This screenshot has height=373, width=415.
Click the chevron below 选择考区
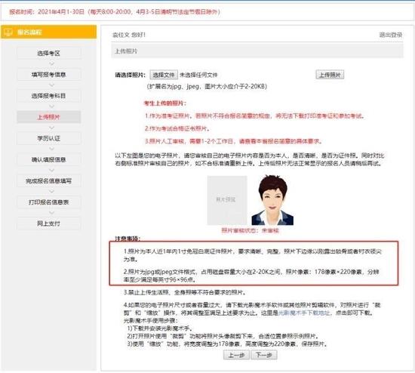pos(51,64)
